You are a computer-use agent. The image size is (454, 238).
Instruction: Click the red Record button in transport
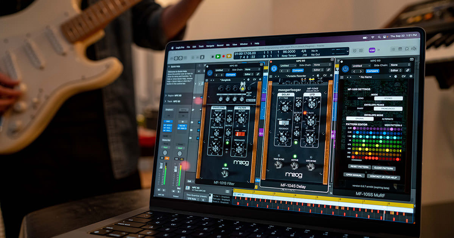224,56
